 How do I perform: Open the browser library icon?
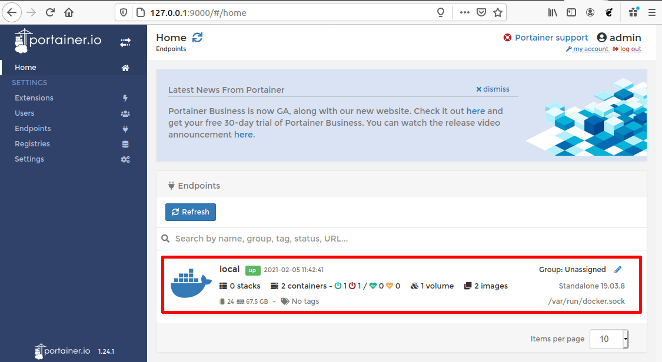pos(553,13)
